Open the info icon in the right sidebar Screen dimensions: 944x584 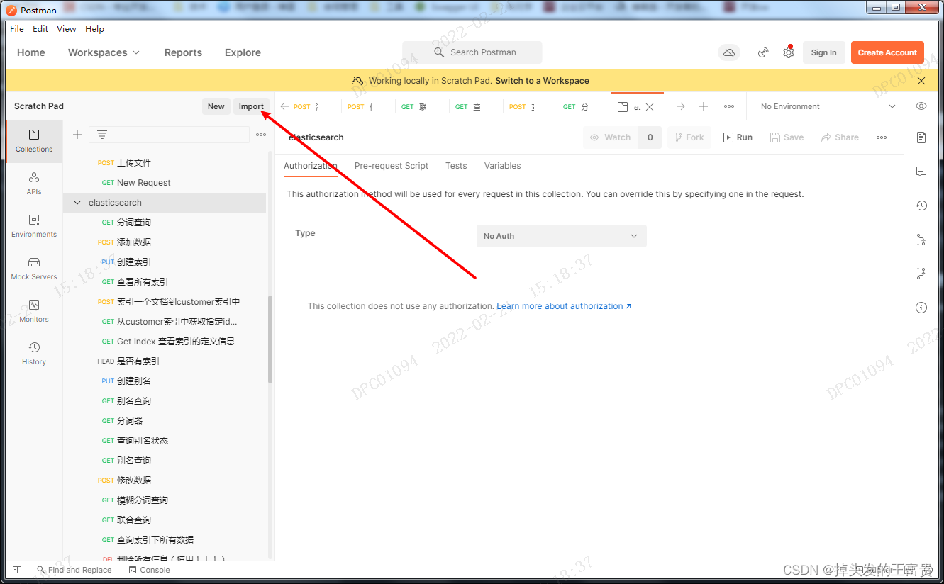click(921, 308)
